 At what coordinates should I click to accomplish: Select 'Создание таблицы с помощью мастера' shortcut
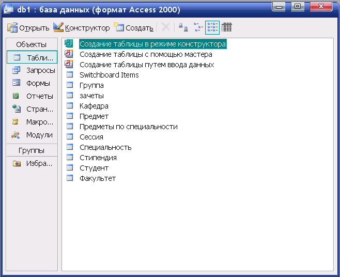(x=146, y=54)
